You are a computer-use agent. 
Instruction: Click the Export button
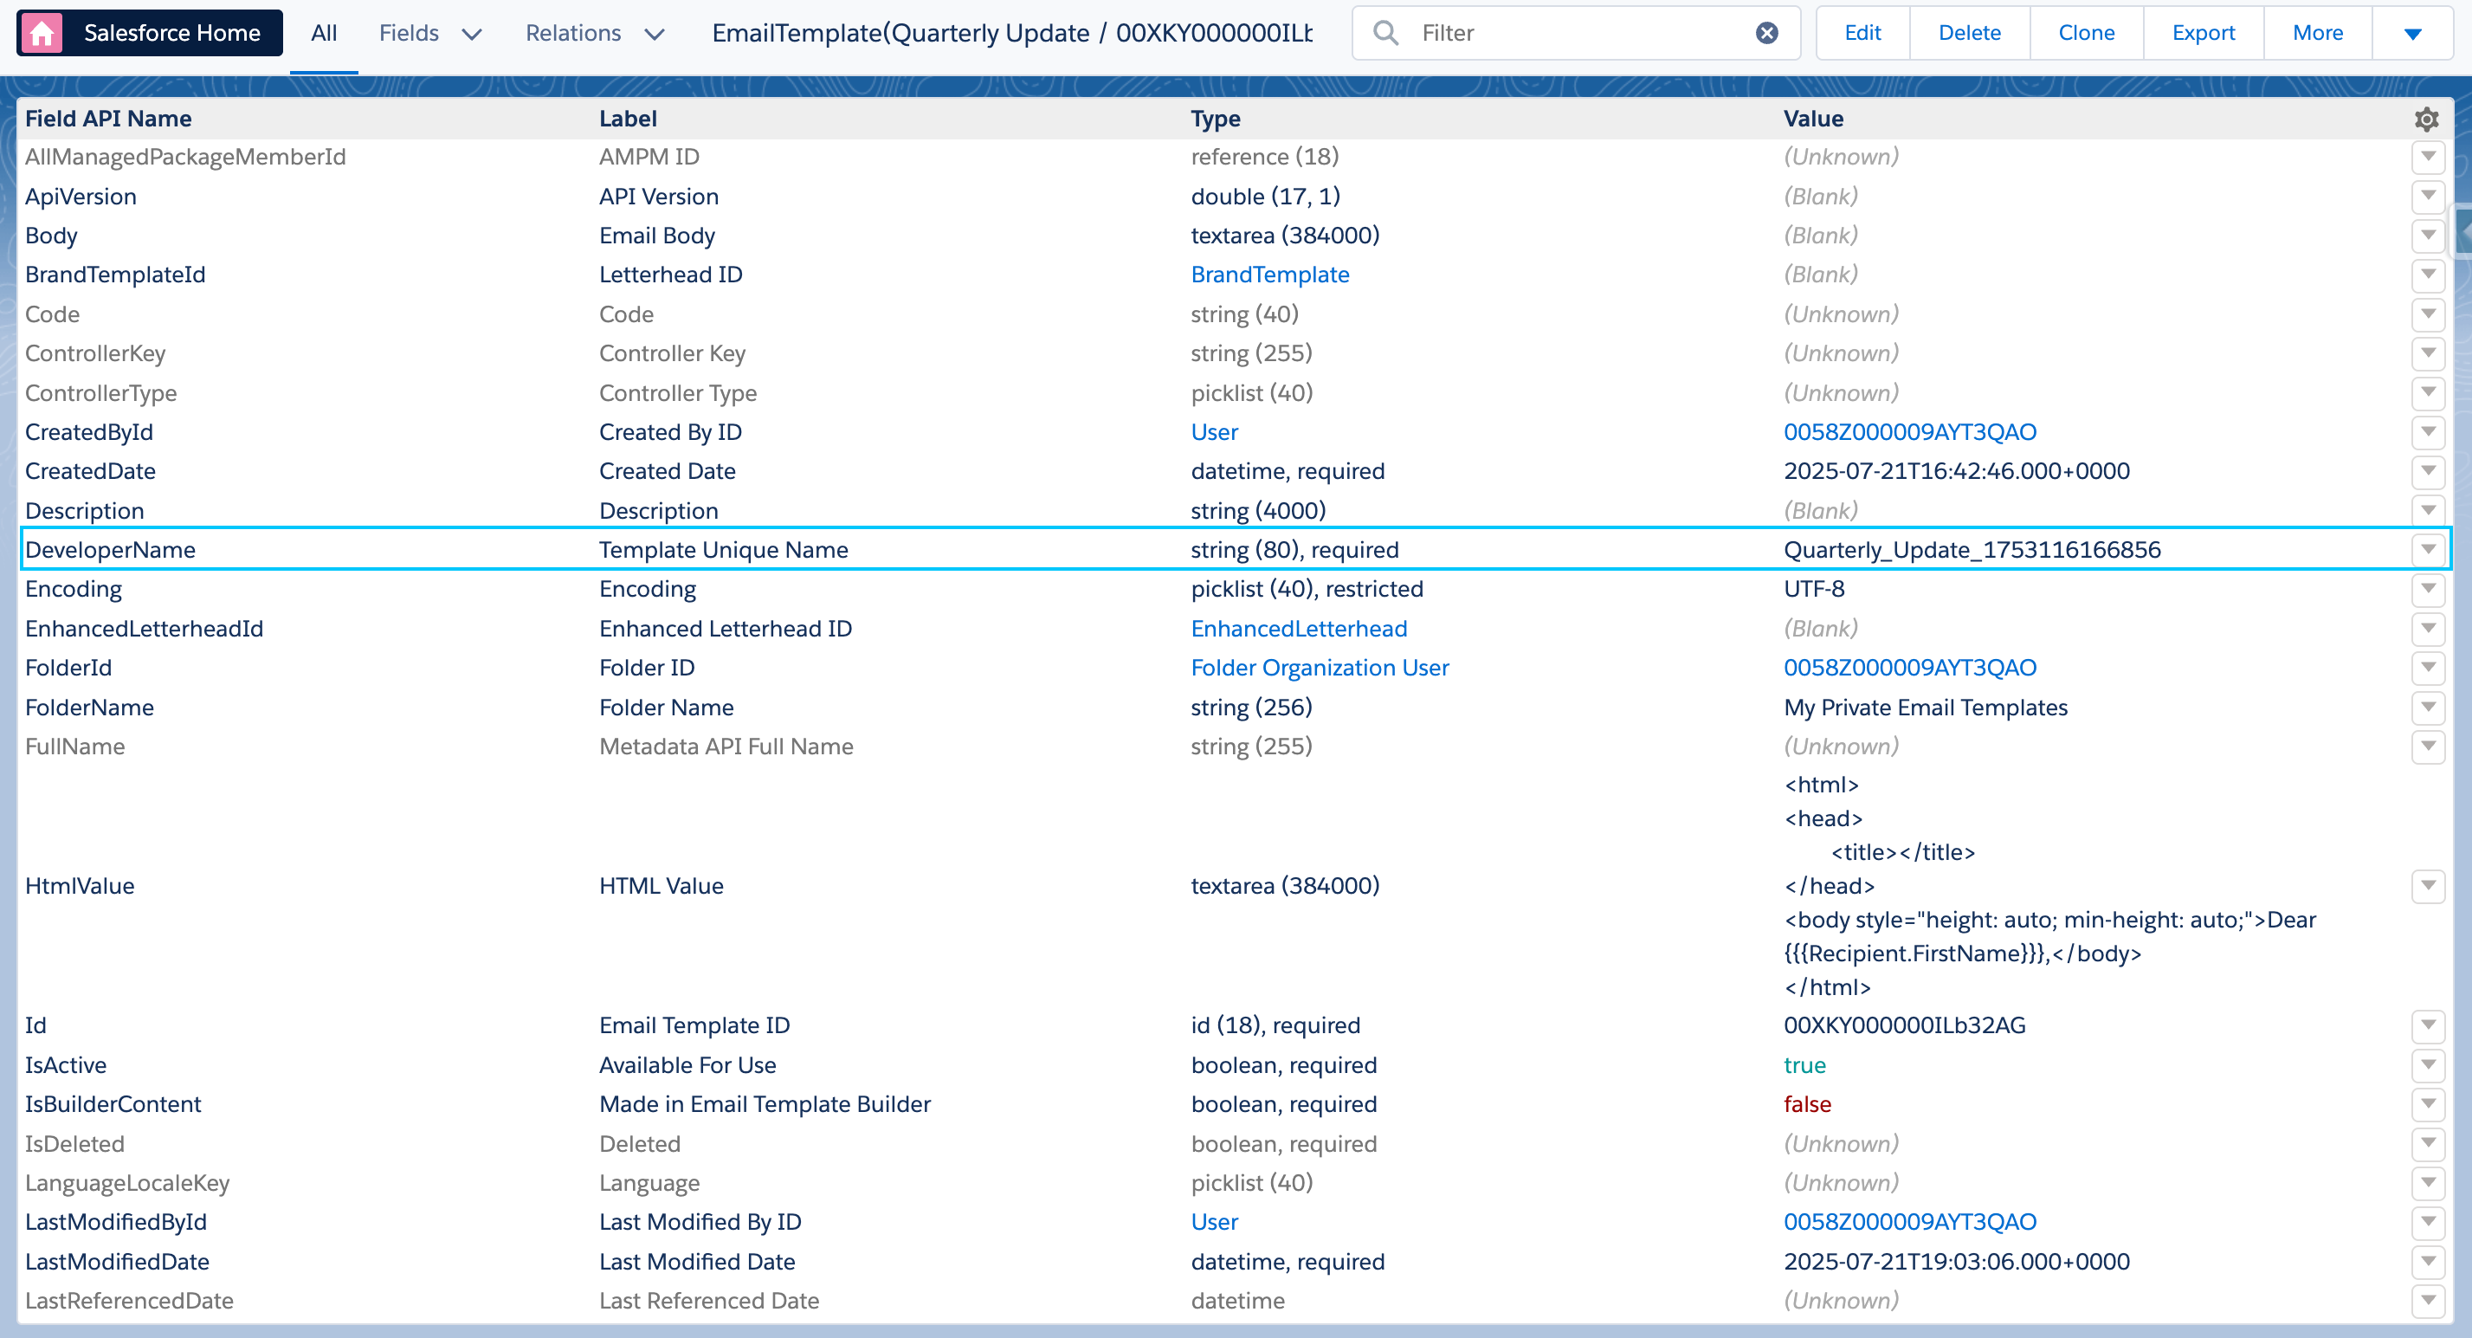click(2204, 34)
